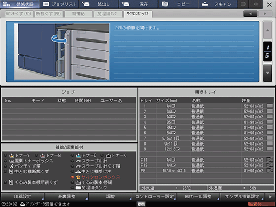Viewport: 276px width, 207px height.
Task: Select tray 3 A3 row
Action: pos(207,117)
